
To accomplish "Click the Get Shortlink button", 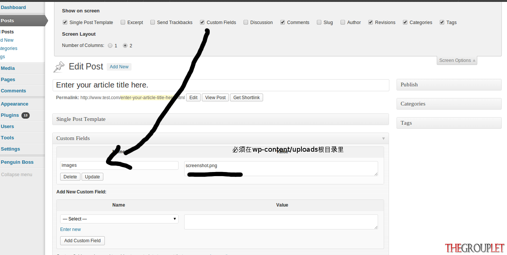I will pos(247,98).
